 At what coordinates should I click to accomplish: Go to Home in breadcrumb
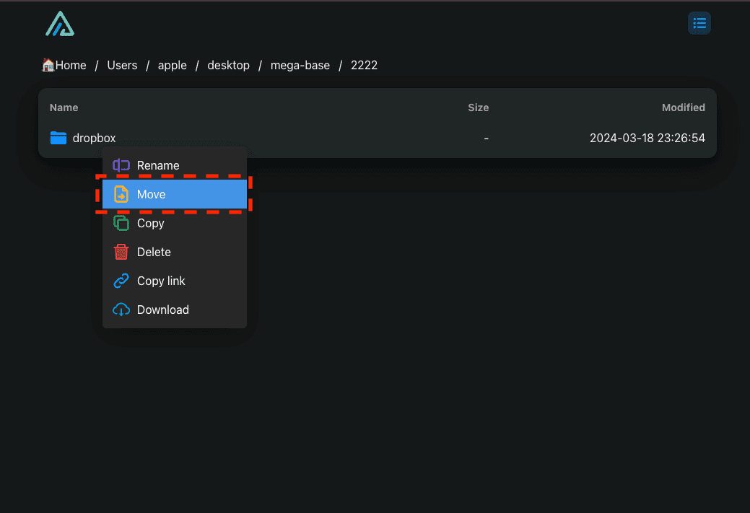coord(64,65)
